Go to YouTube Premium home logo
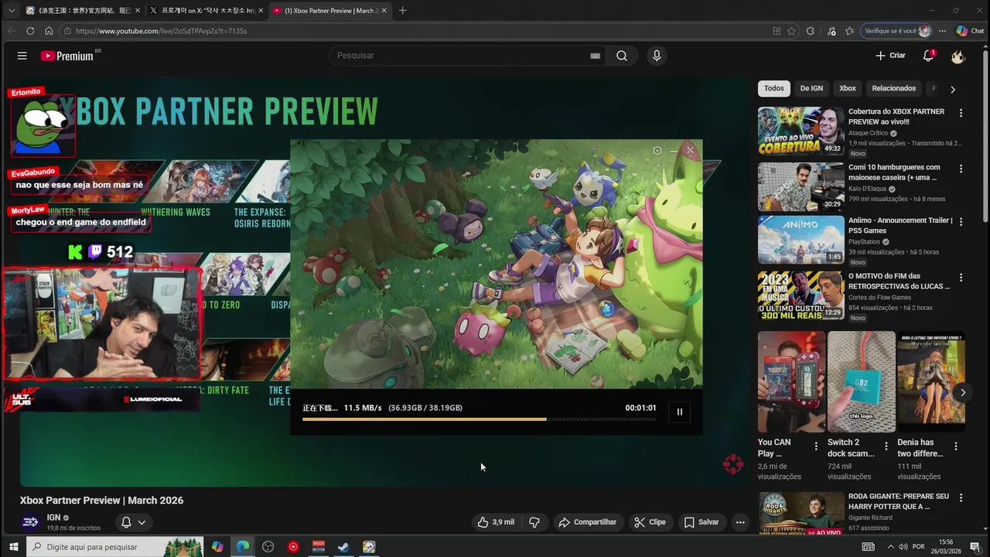The height and width of the screenshot is (557, 990). 67,56
